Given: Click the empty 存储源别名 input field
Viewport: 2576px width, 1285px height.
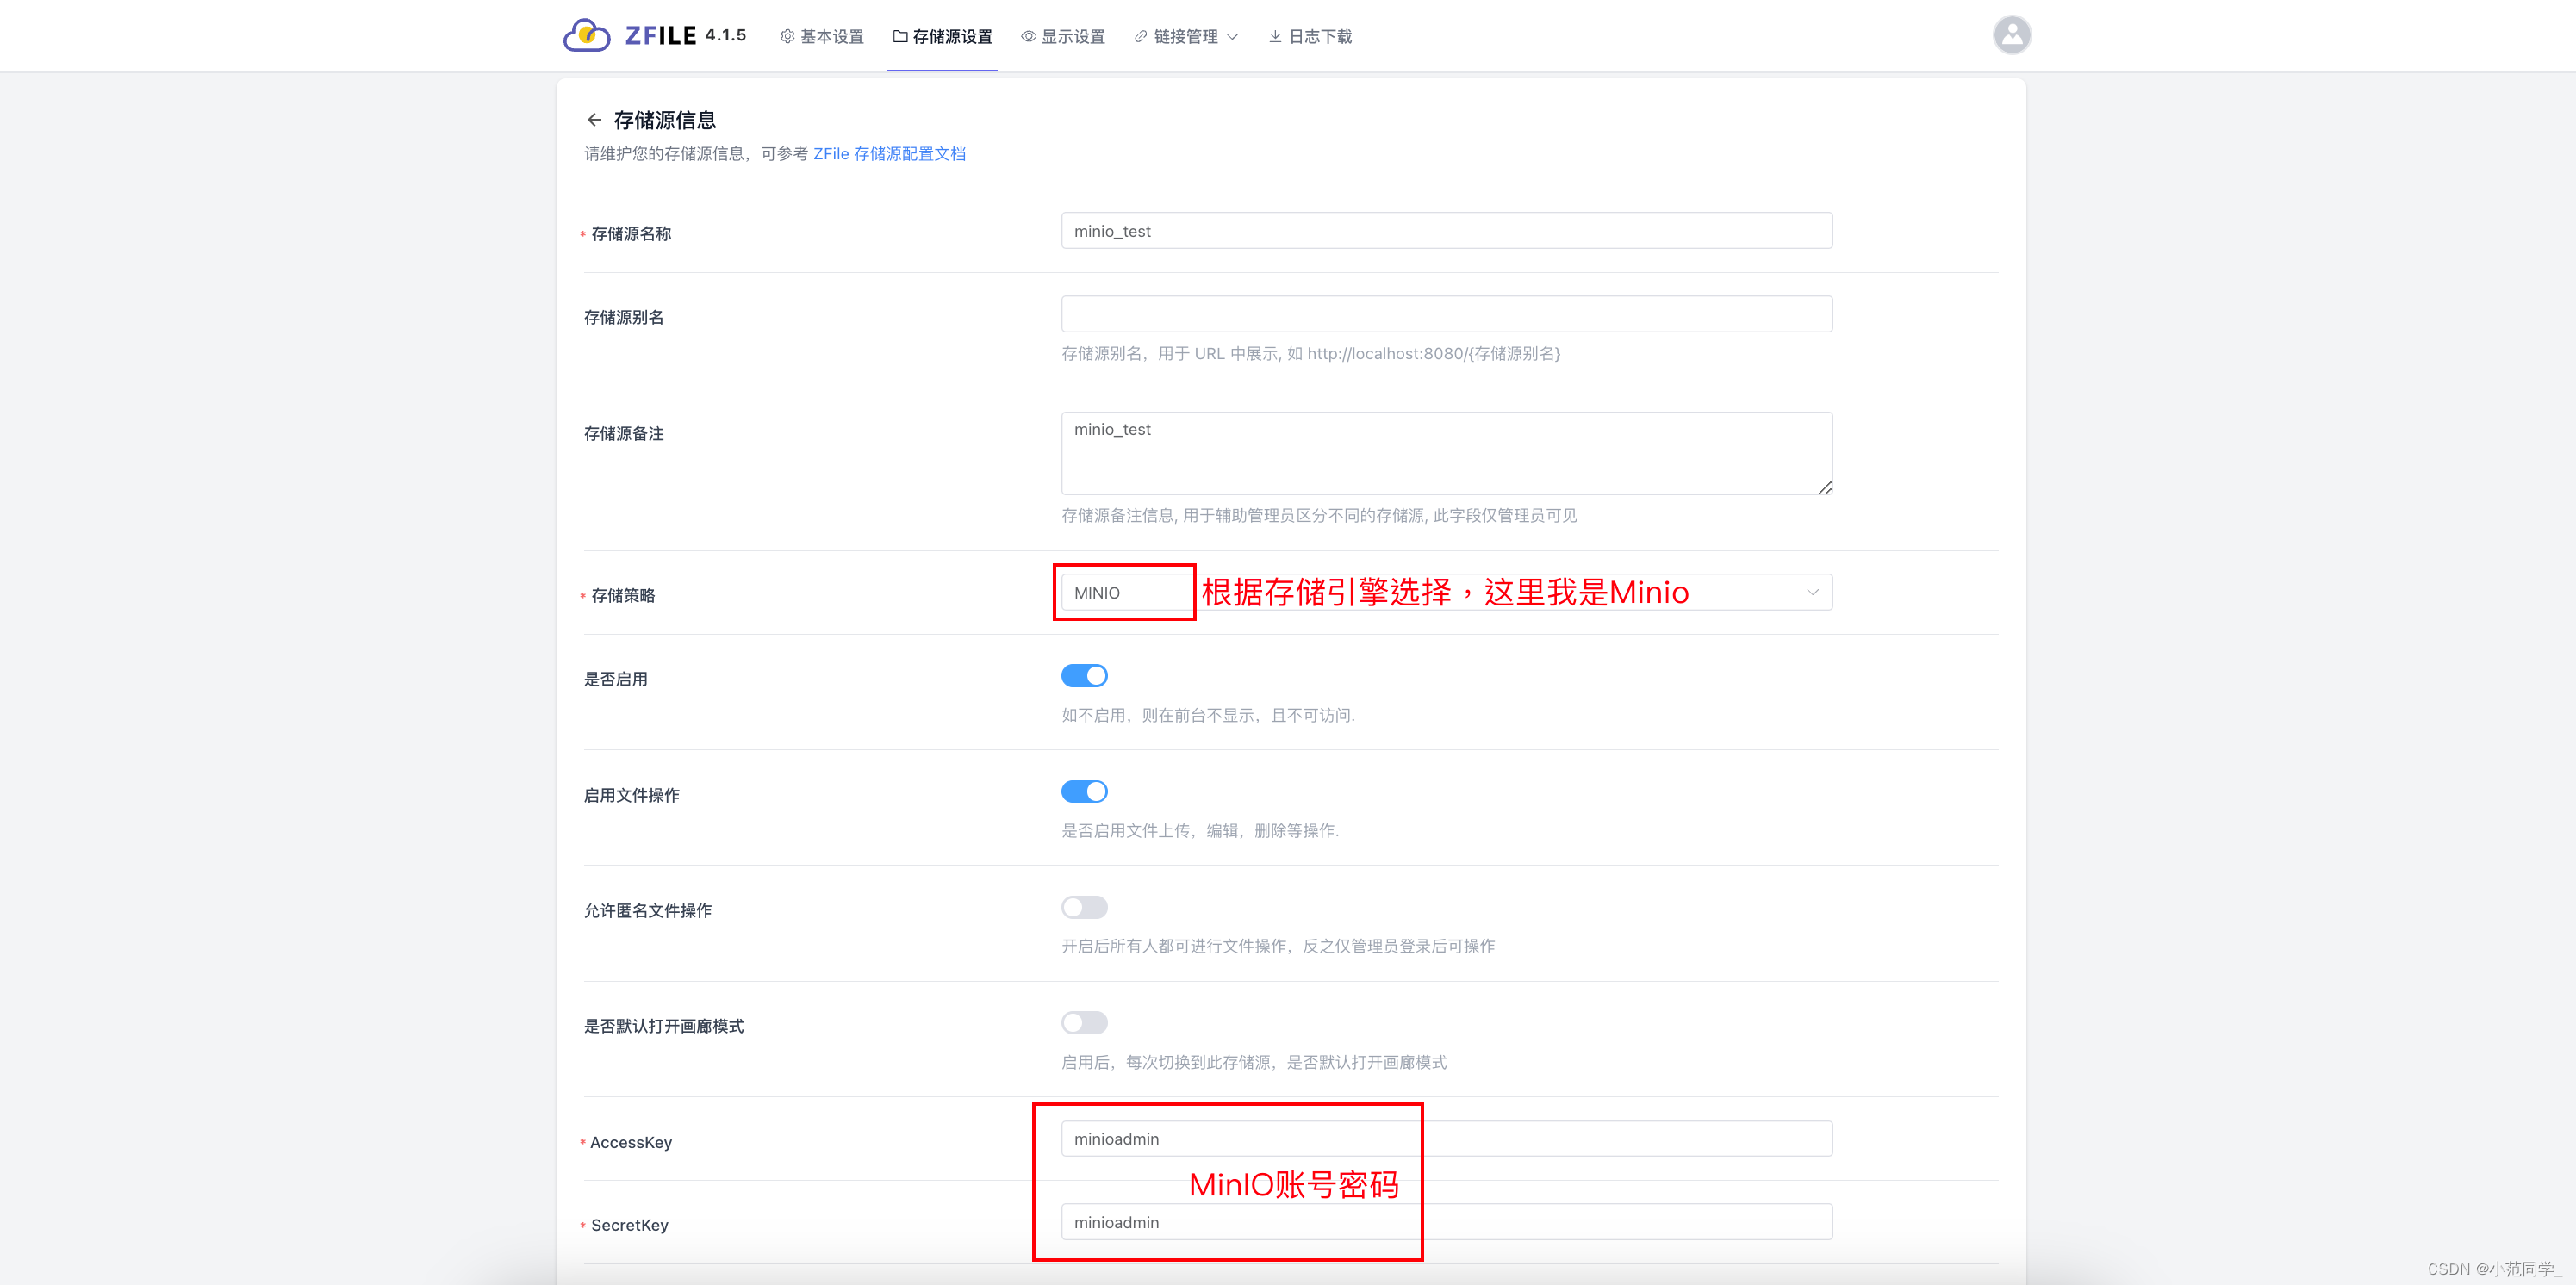Looking at the screenshot, I should [x=1446, y=314].
